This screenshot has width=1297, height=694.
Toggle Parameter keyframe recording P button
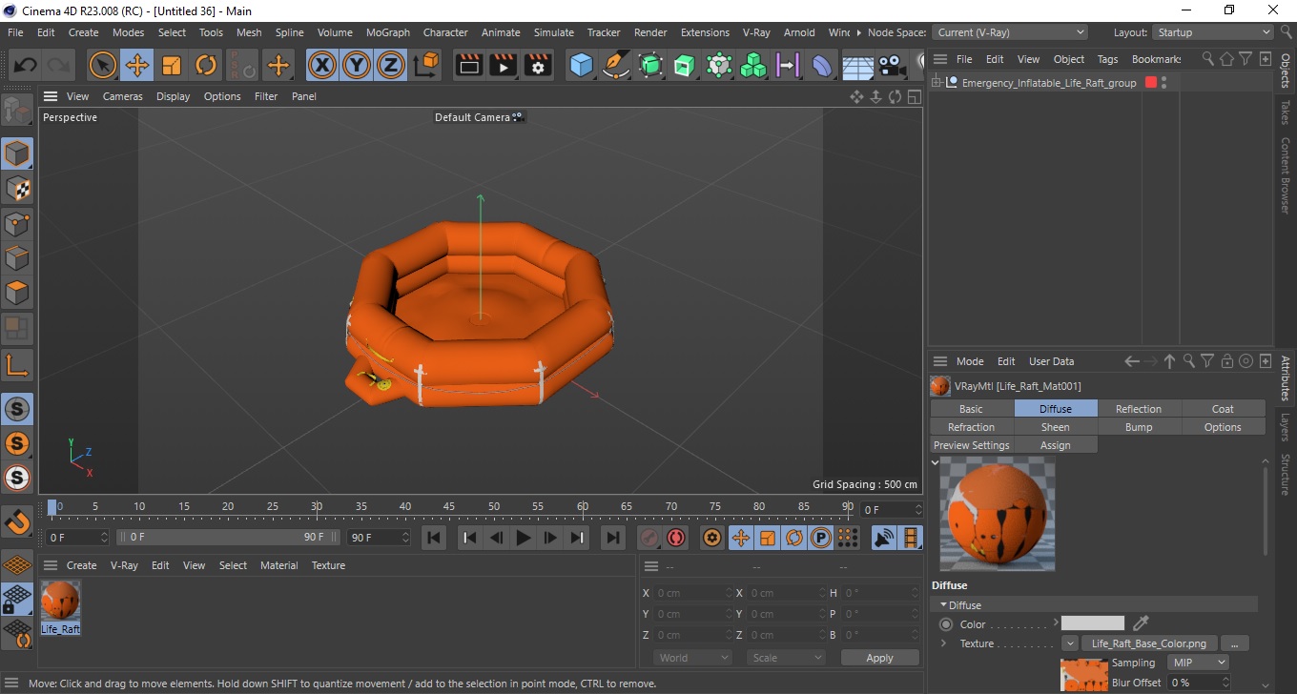coord(820,538)
